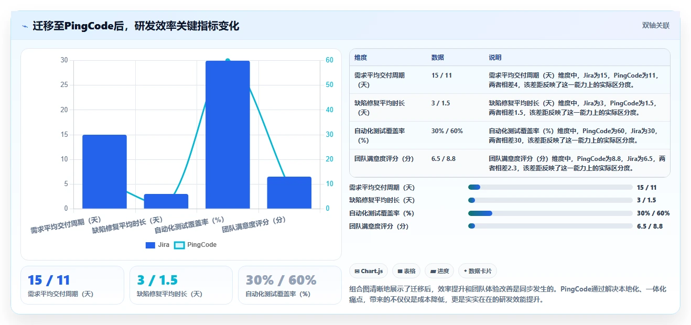This screenshot has width=691, height=325.
Task: Click the 说明 column header
Action: pyautogui.click(x=495, y=58)
